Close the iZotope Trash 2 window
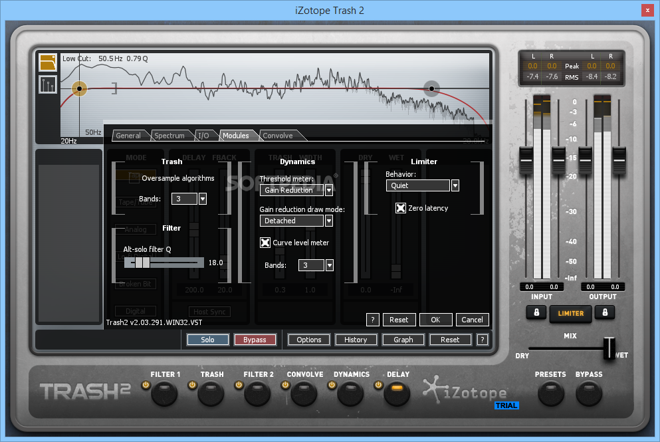 point(647,10)
